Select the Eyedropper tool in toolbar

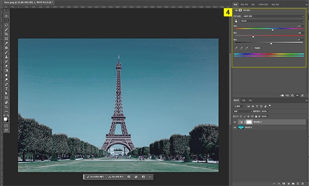point(6,43)
